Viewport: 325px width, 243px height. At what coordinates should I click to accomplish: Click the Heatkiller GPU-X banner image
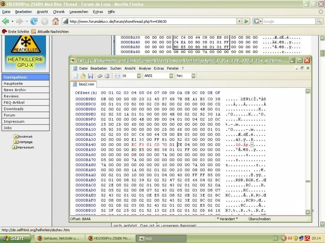25,53
